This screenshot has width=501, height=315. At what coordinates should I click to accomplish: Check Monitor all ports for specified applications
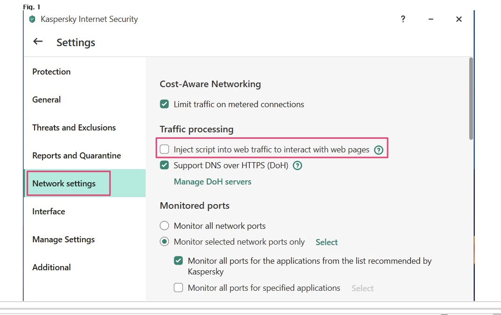[x=178, y=288]
